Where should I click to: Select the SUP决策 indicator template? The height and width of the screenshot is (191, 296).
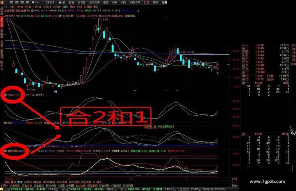(74, 182)
